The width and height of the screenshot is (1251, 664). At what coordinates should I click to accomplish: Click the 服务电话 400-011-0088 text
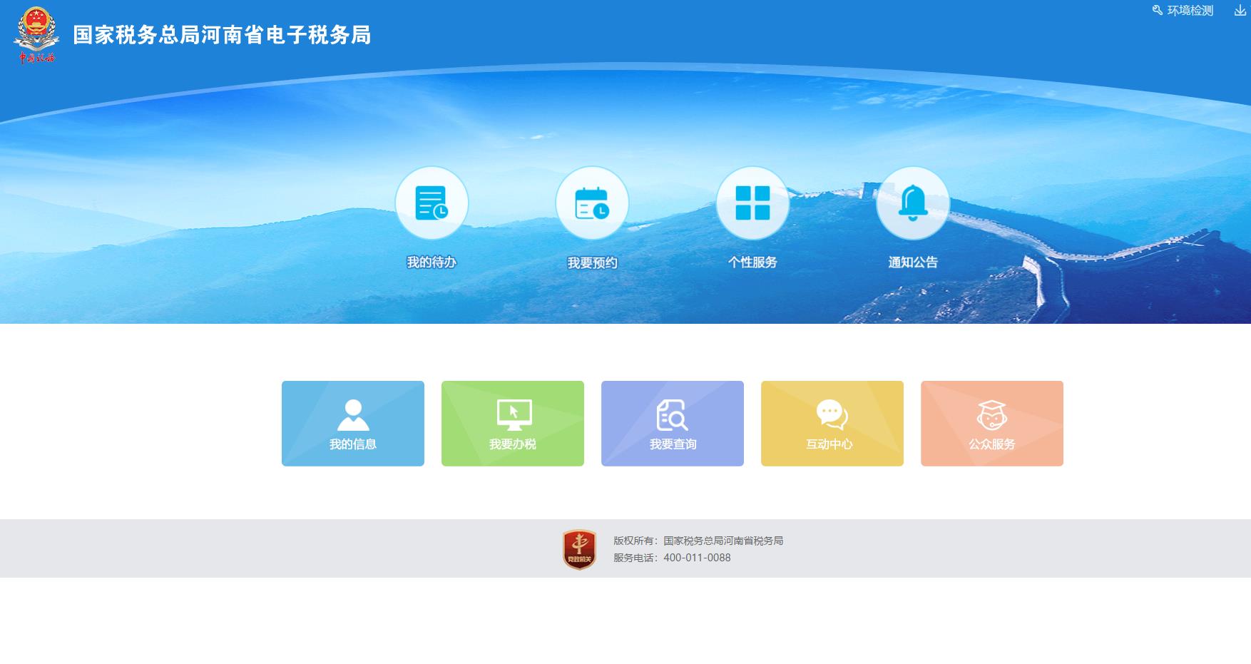672,558
